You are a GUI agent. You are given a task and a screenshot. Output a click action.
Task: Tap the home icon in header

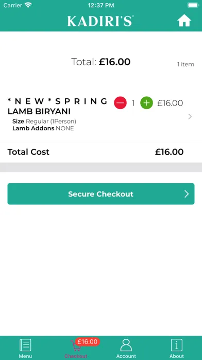pyautogui.click(x=184, y=21)
